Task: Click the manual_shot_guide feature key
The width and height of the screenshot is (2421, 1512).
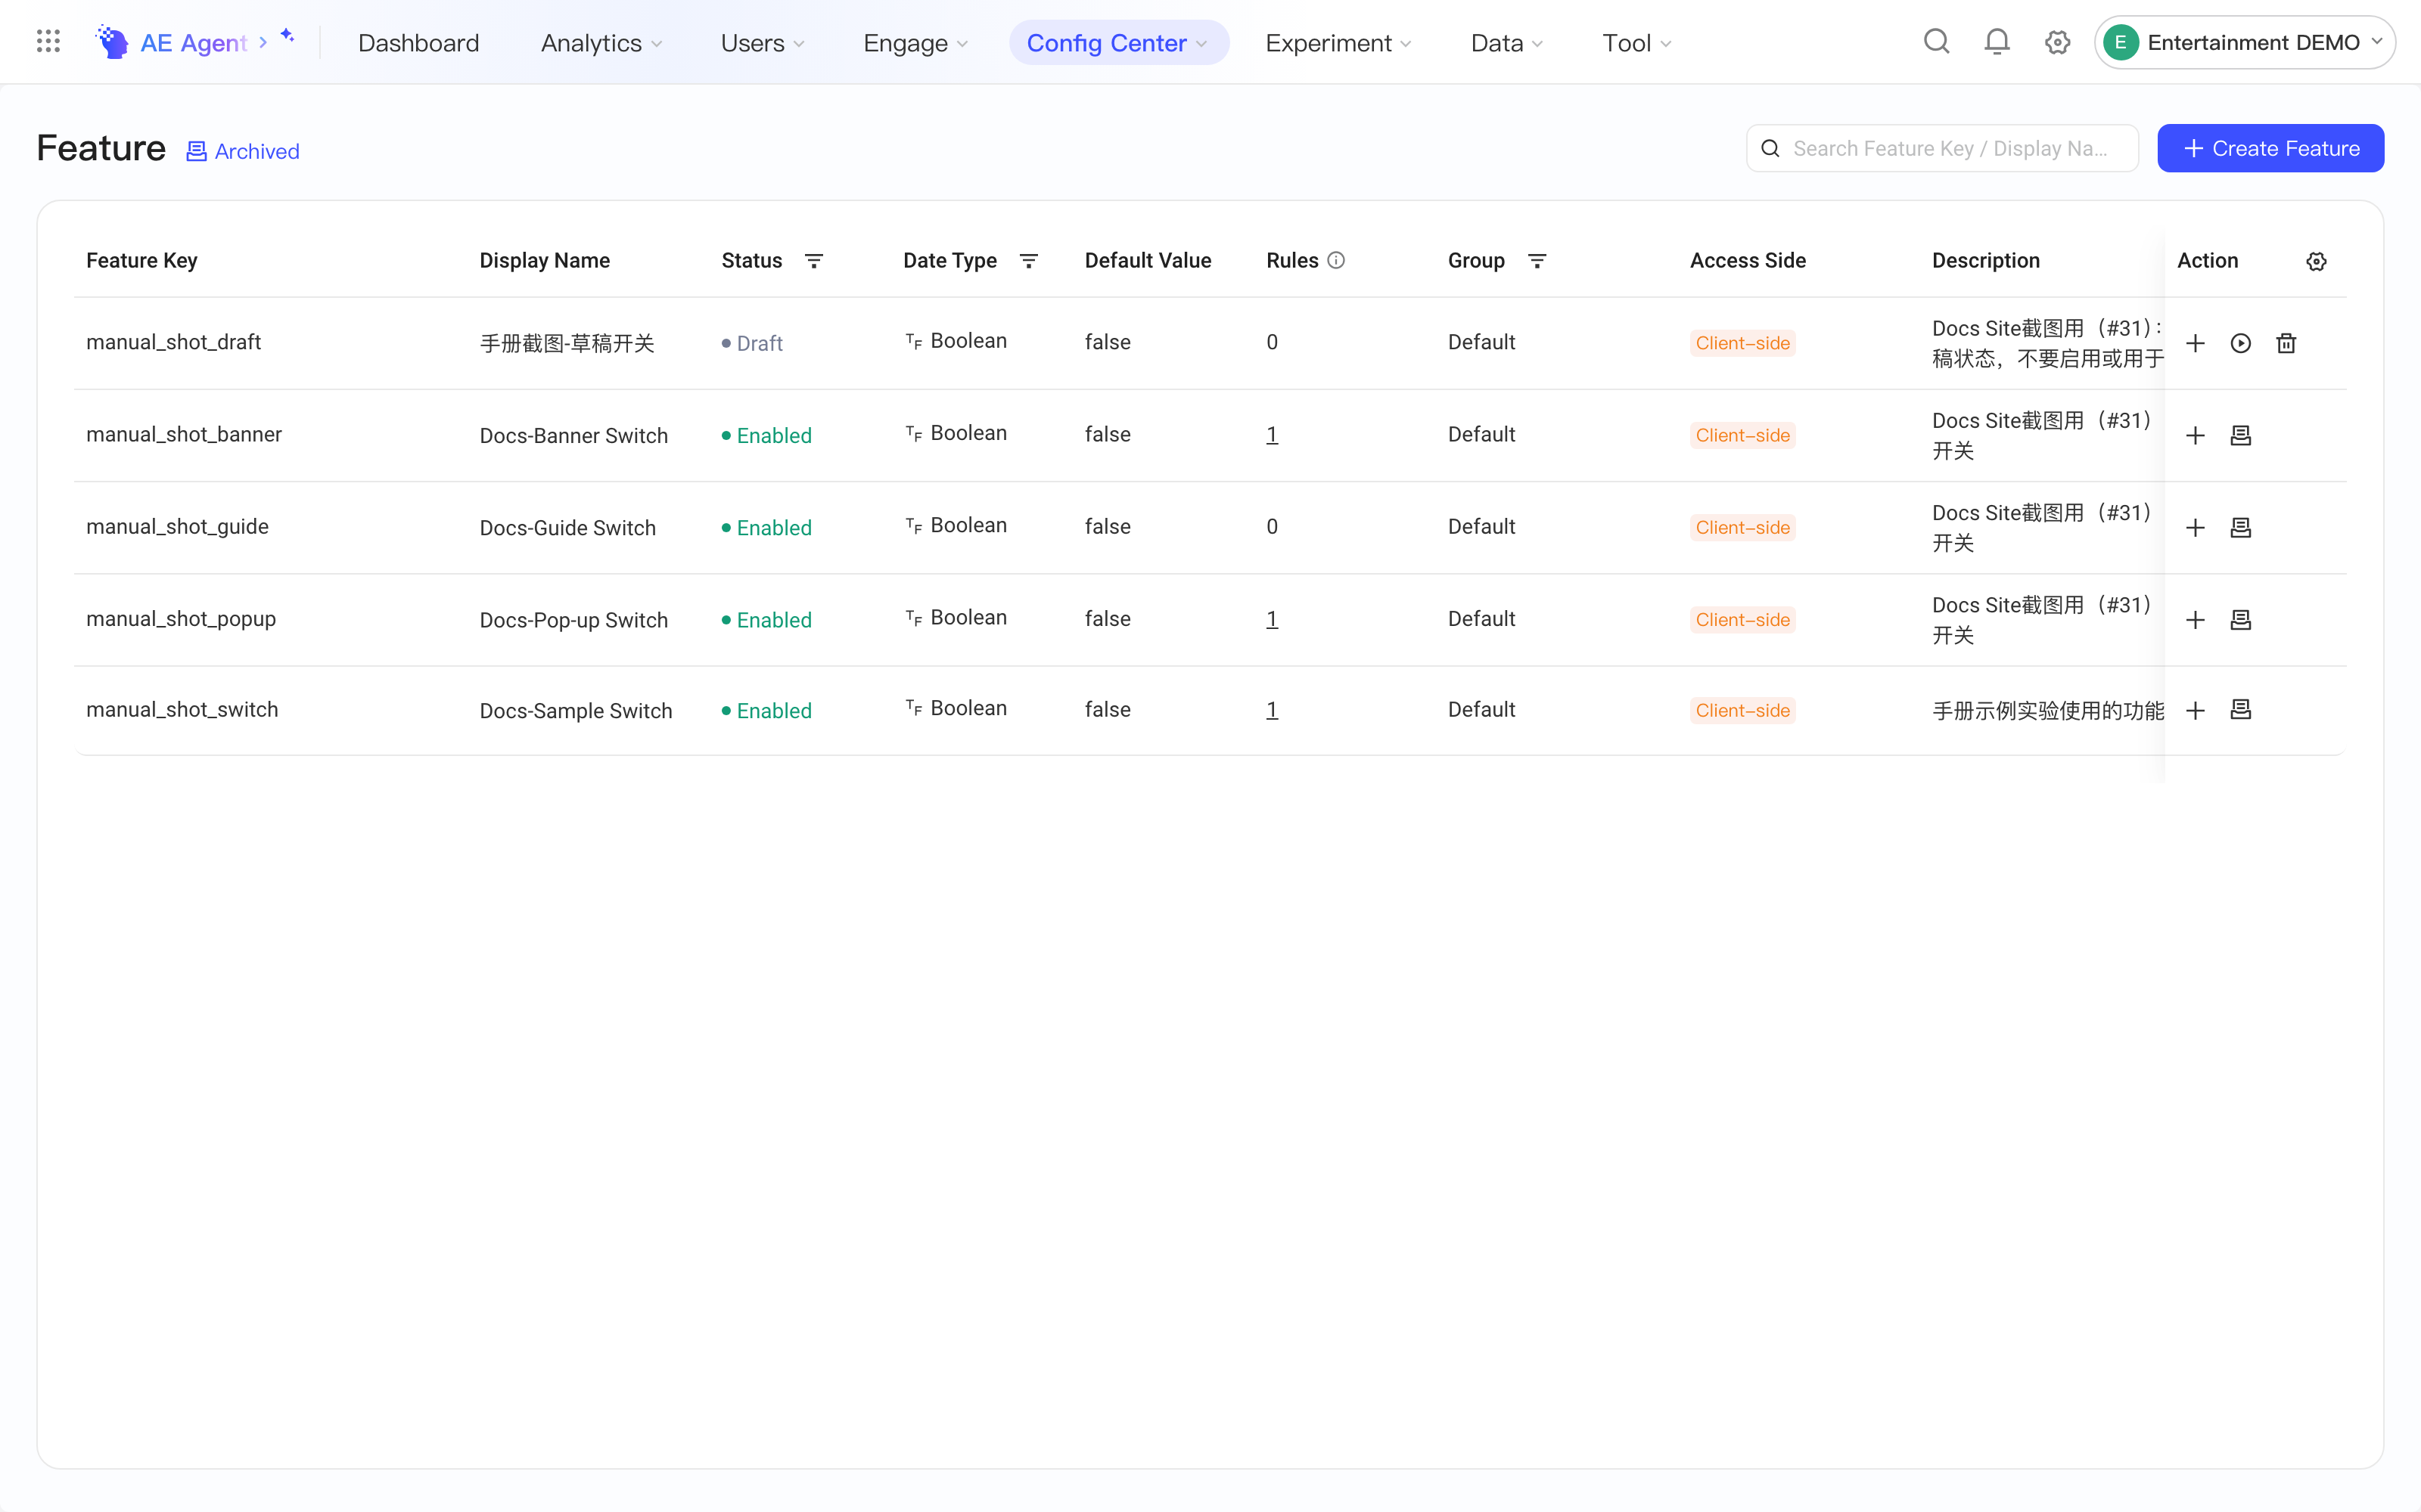Action: 177,526
